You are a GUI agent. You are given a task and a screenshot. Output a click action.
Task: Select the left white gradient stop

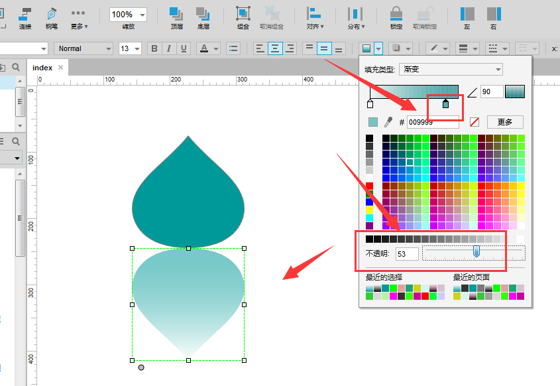(x=370, y=104)
